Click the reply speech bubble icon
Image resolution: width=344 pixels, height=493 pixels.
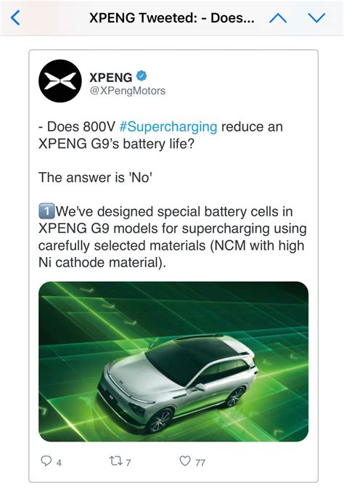pos(46,460)
